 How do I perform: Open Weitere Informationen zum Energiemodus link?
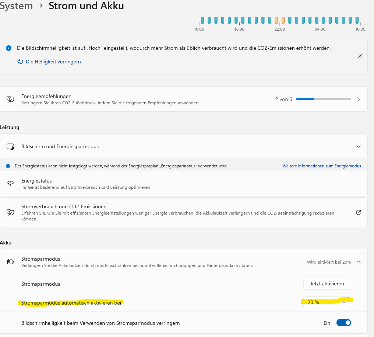322,166
